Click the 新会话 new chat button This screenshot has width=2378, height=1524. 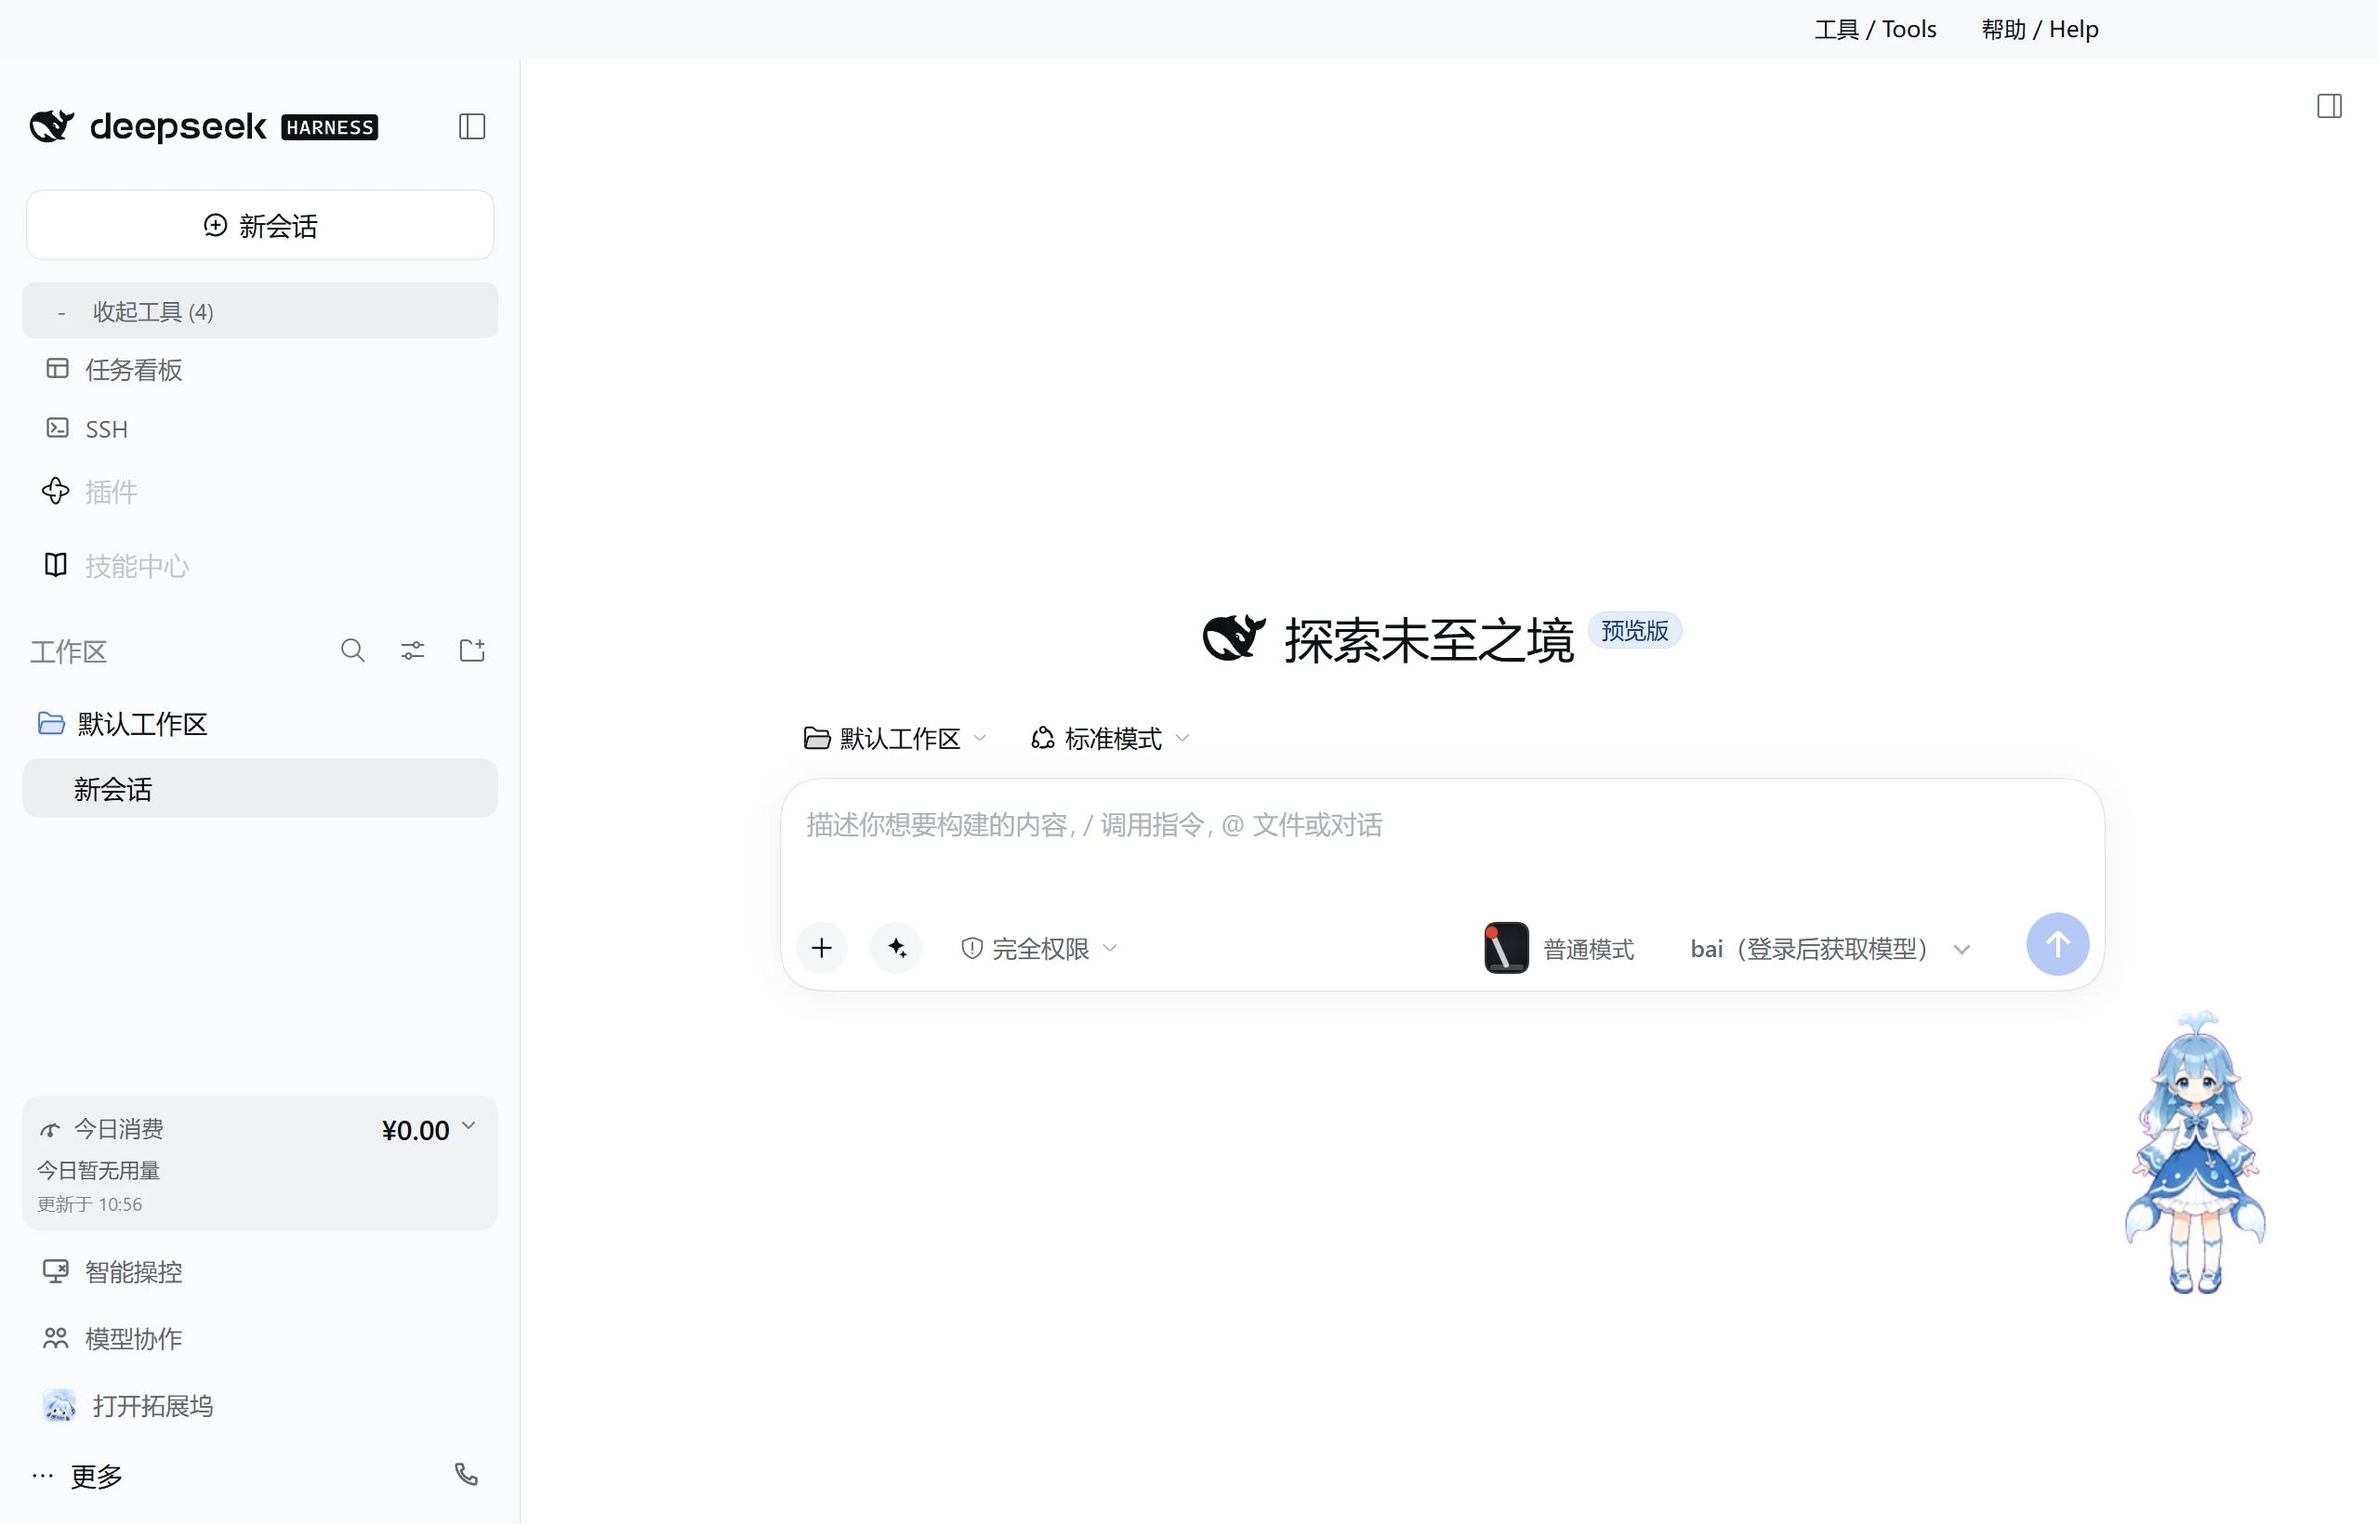tap(259, 226)
